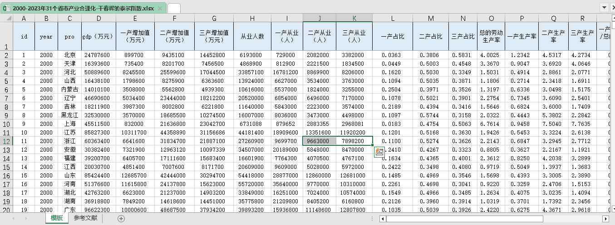The height and width of the screenshot is (225, 615).
Task: Click the next sheet navigation arrow
Action: pyautogui.click(x=25, y=218)
